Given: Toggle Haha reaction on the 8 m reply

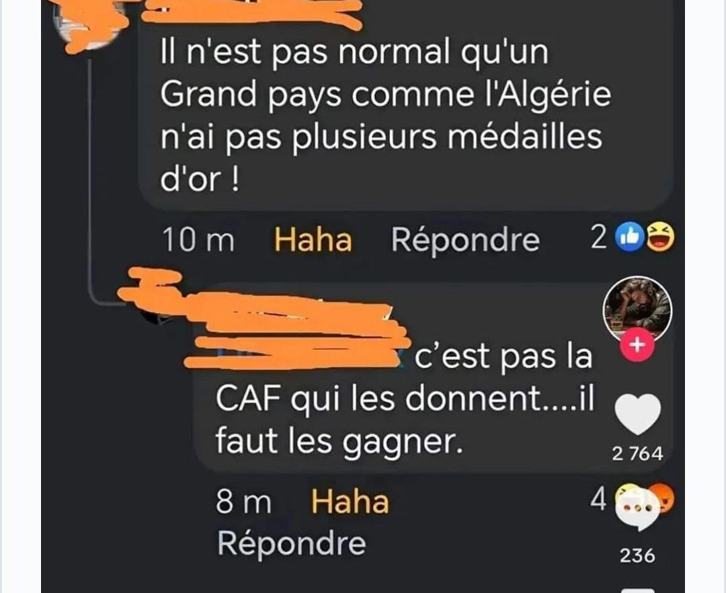Looking at the screenshot, I should (x=350, y=502).
